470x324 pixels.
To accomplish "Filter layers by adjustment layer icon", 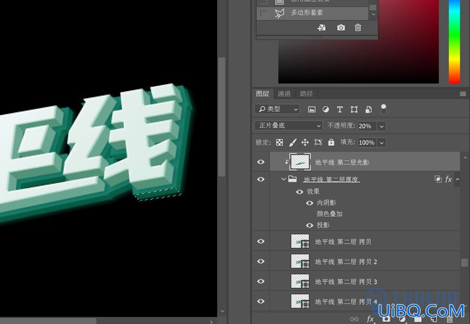I will point(326,110).
